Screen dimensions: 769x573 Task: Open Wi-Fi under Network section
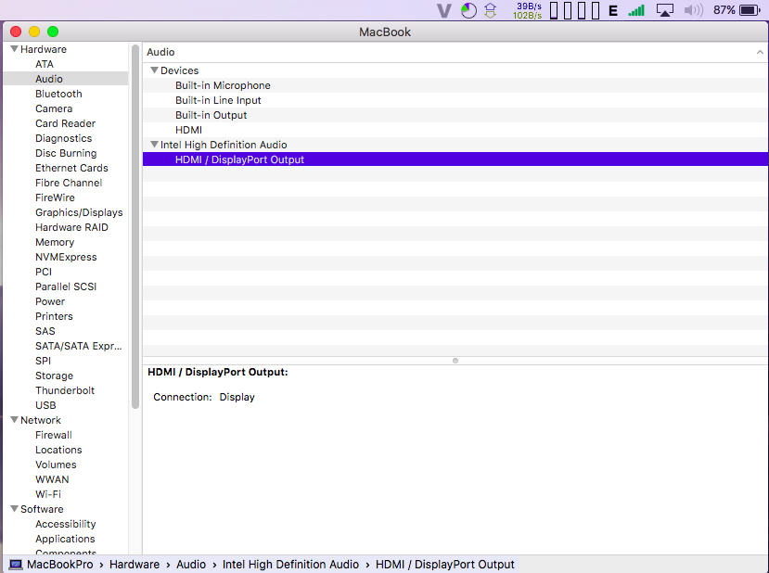[48, 494]
